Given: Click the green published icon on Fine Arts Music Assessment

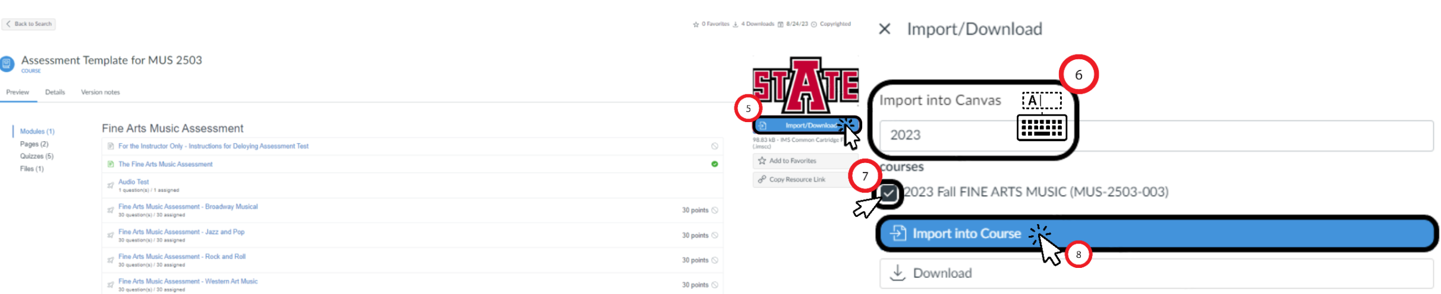Looking at the screenshot, I should (714, 164).
